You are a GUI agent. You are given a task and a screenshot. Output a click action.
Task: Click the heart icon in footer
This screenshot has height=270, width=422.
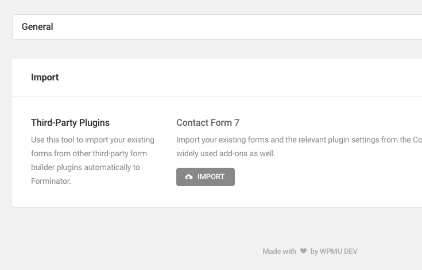[x=303, y=251]
